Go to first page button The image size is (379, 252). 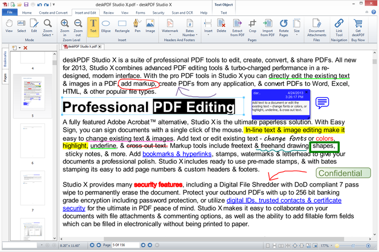[x=92, y=245]
